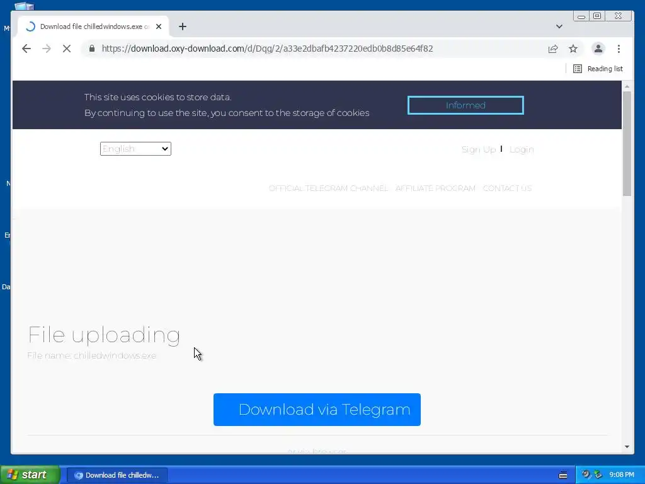Click the forward navigation arrow
Viewport: 645px width, 484px height.
[47, 49]
